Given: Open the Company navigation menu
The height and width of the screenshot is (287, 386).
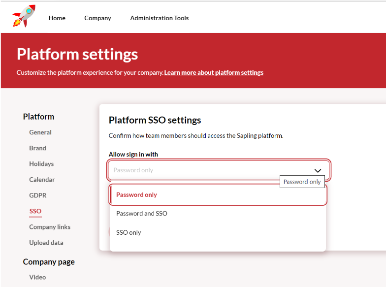Looking at the screenshot, I should (x=97, y=18).
